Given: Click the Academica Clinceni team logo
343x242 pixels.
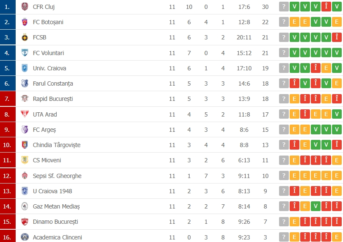Looking at the screenshot, I should [25, 237].
